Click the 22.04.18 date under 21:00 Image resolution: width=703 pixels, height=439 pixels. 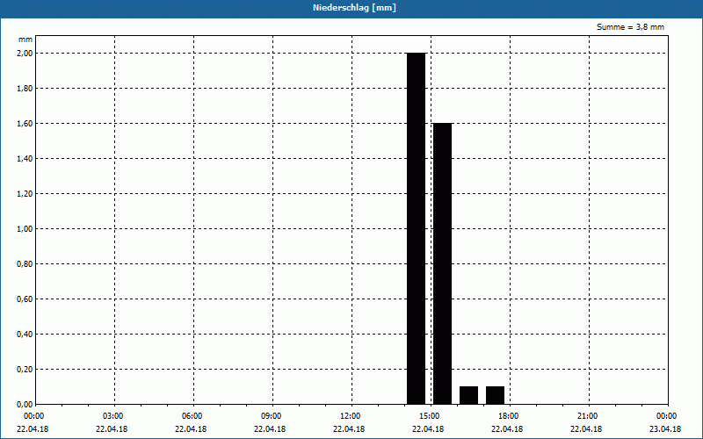click(x=586, y=429)
